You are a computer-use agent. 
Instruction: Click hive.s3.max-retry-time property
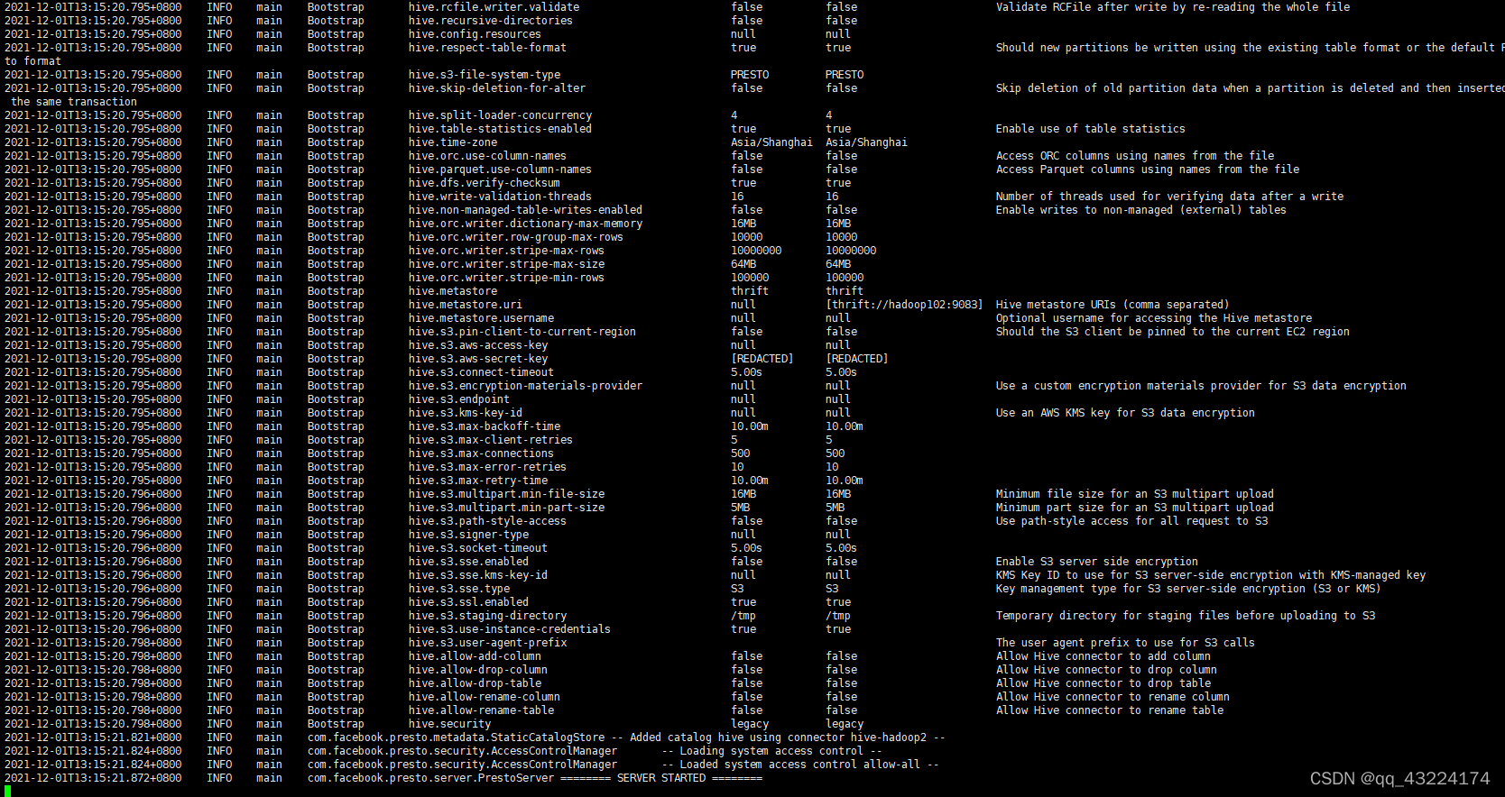click(x=477, y=481)
